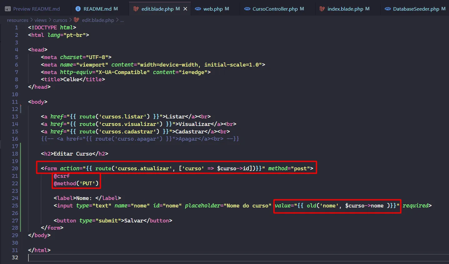Close the edit.blade.php tab
The width and height of the screenshot is (449, 264).
185,9
